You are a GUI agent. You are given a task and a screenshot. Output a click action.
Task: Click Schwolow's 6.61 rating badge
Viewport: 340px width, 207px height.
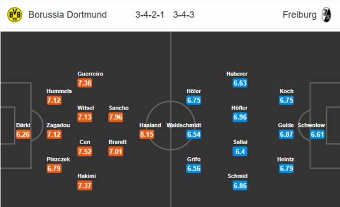317,134
